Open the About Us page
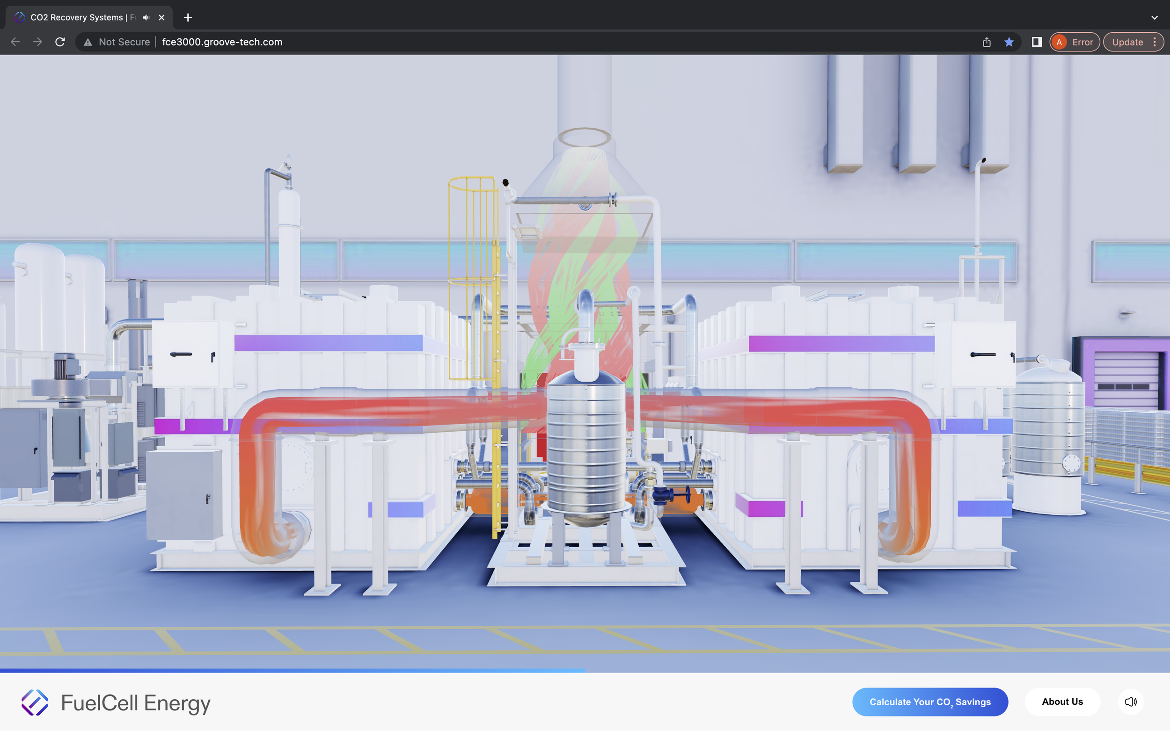Screen dimensions: 1170x731 (x=1062, y=702)
